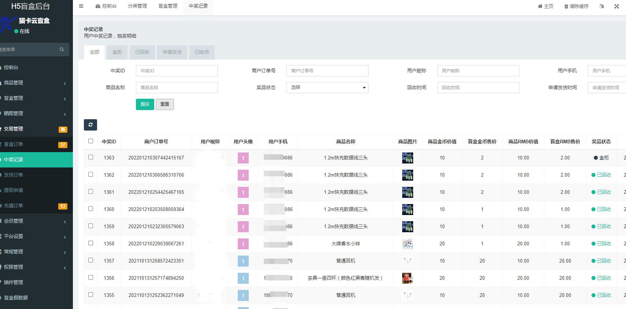Open product image for 大牌香水小样 row
This screenshot has width=626, height=309.
click(408, 244)
